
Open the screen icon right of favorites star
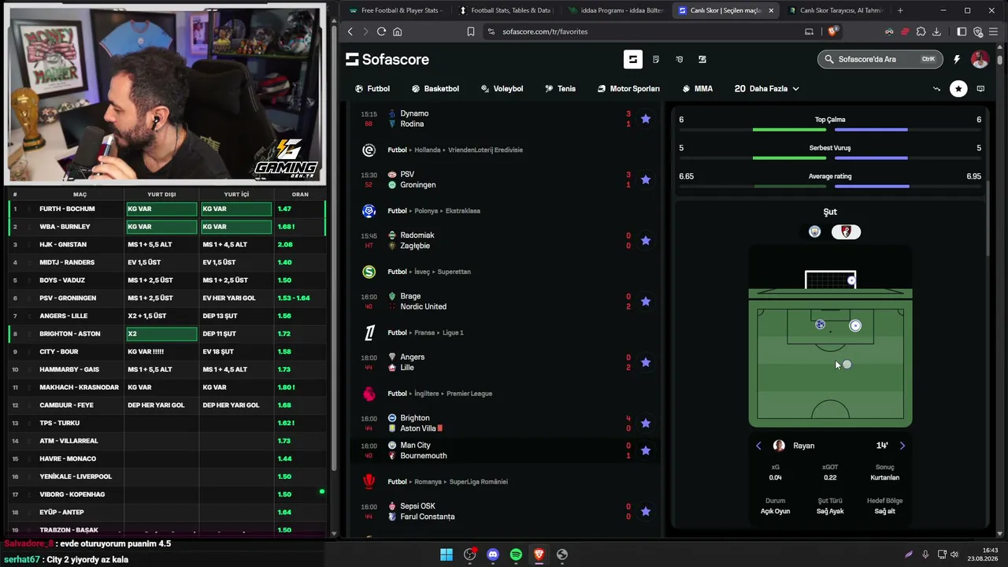tap(980, 89)
